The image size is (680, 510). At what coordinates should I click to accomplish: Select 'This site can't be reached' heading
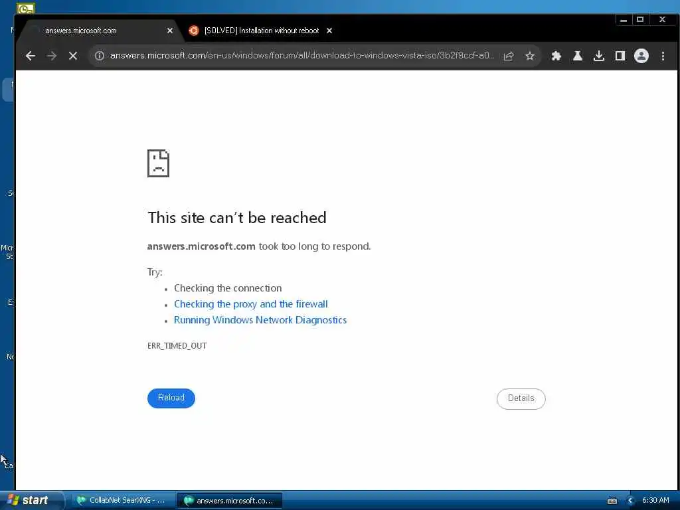point(237,218)
